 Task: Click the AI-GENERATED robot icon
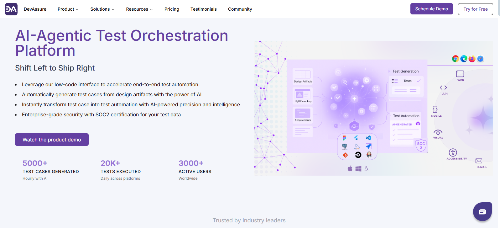pyautogui.click(x=418, y=124)
